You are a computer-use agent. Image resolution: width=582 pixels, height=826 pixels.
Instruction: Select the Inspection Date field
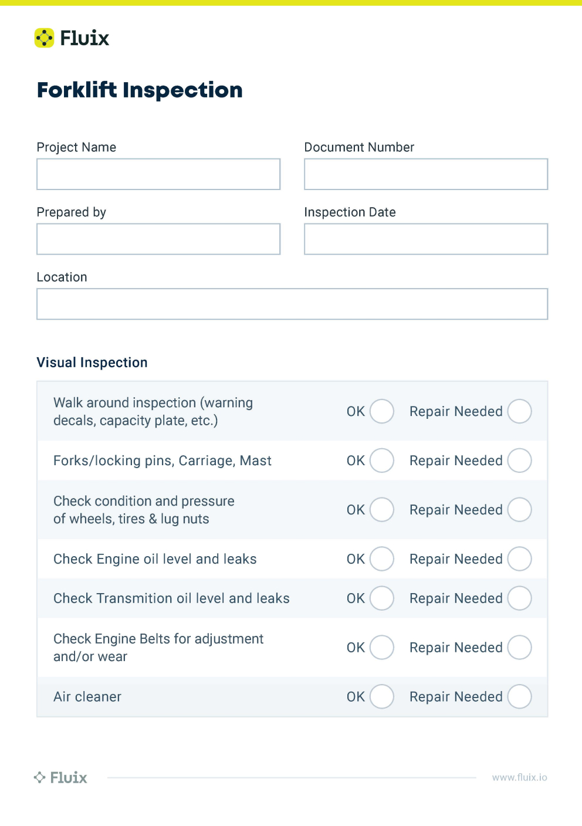426,239
